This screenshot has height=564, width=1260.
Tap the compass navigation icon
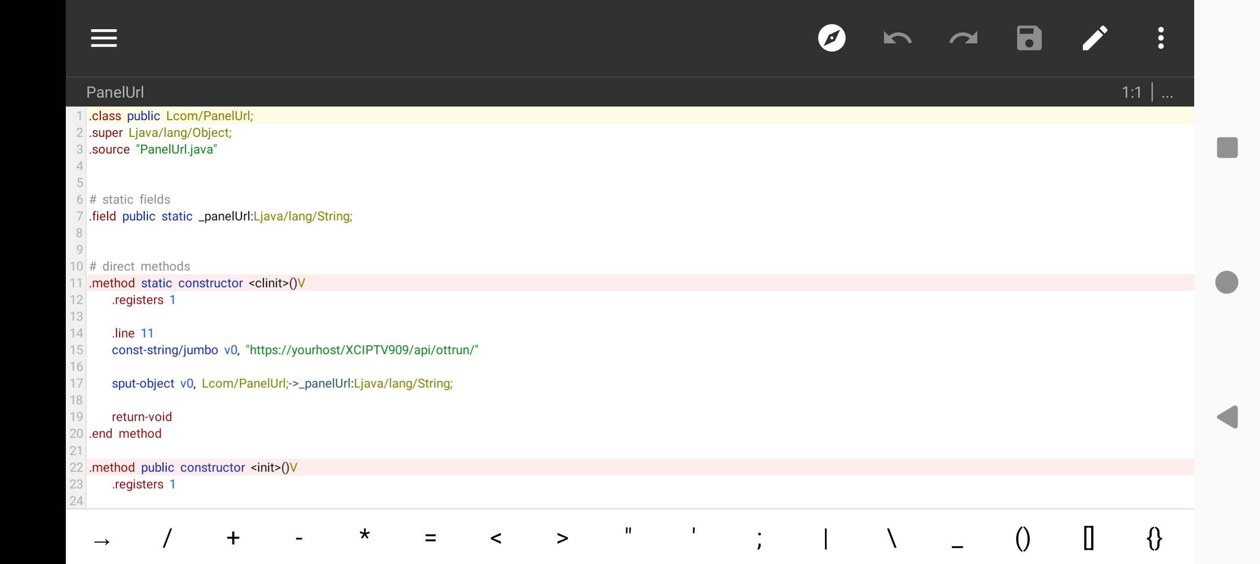click(832, 38)
